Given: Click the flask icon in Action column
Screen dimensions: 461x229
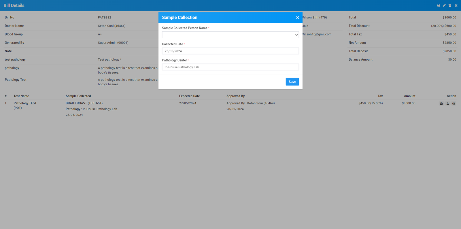Looking at the screenshot, I should (x=448, y=104).
